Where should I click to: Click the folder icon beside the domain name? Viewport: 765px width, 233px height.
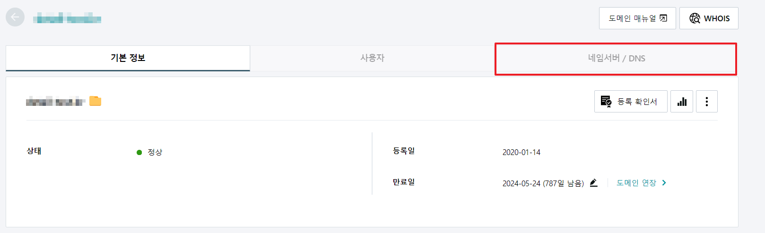tap(95, 101)
